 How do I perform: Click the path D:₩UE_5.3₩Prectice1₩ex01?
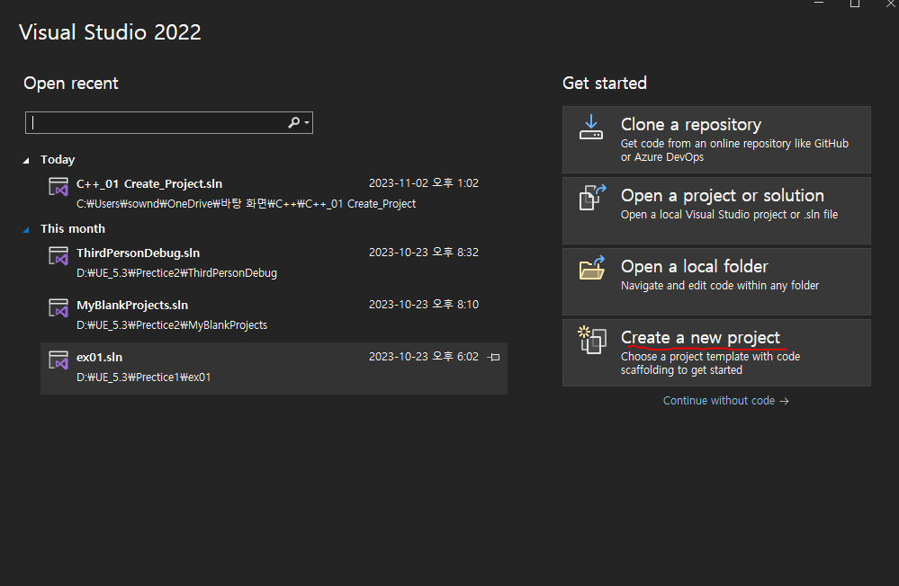pos(143,377)
